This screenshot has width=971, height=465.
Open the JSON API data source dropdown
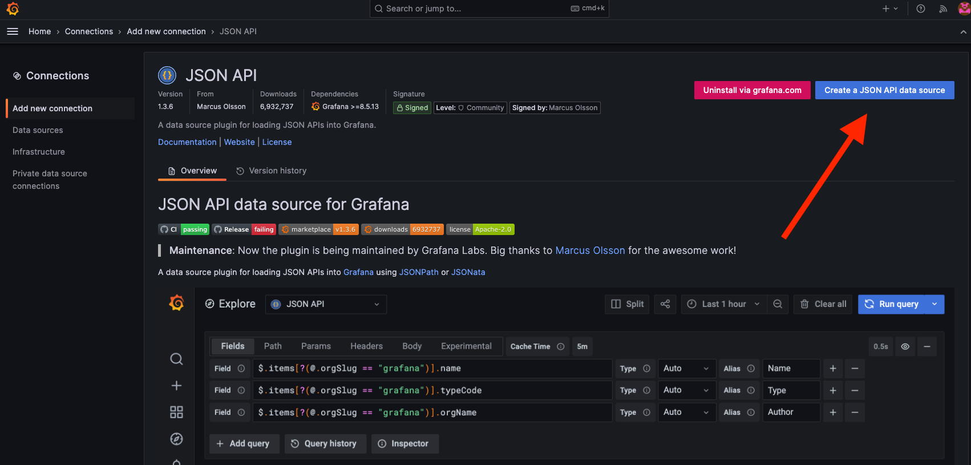[x=326, y=304]
